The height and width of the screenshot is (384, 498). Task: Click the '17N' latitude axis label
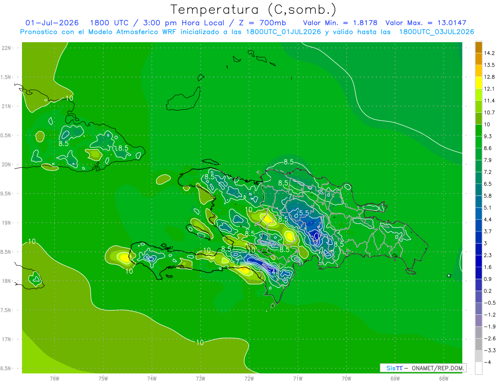pos(6,340)
